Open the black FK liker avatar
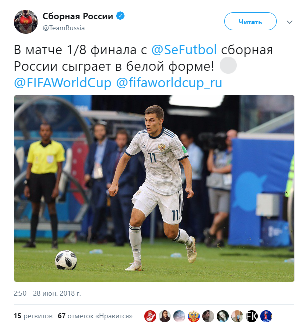Viewport: 305px width, 333px height. (x=252, y=316)
